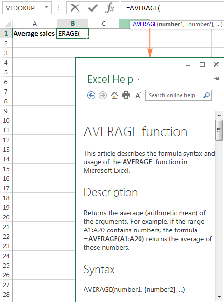Click inside the Name Box showing VLOOKUP
The height and width of the screenshot is (302, 224).
tap(20, 8)
